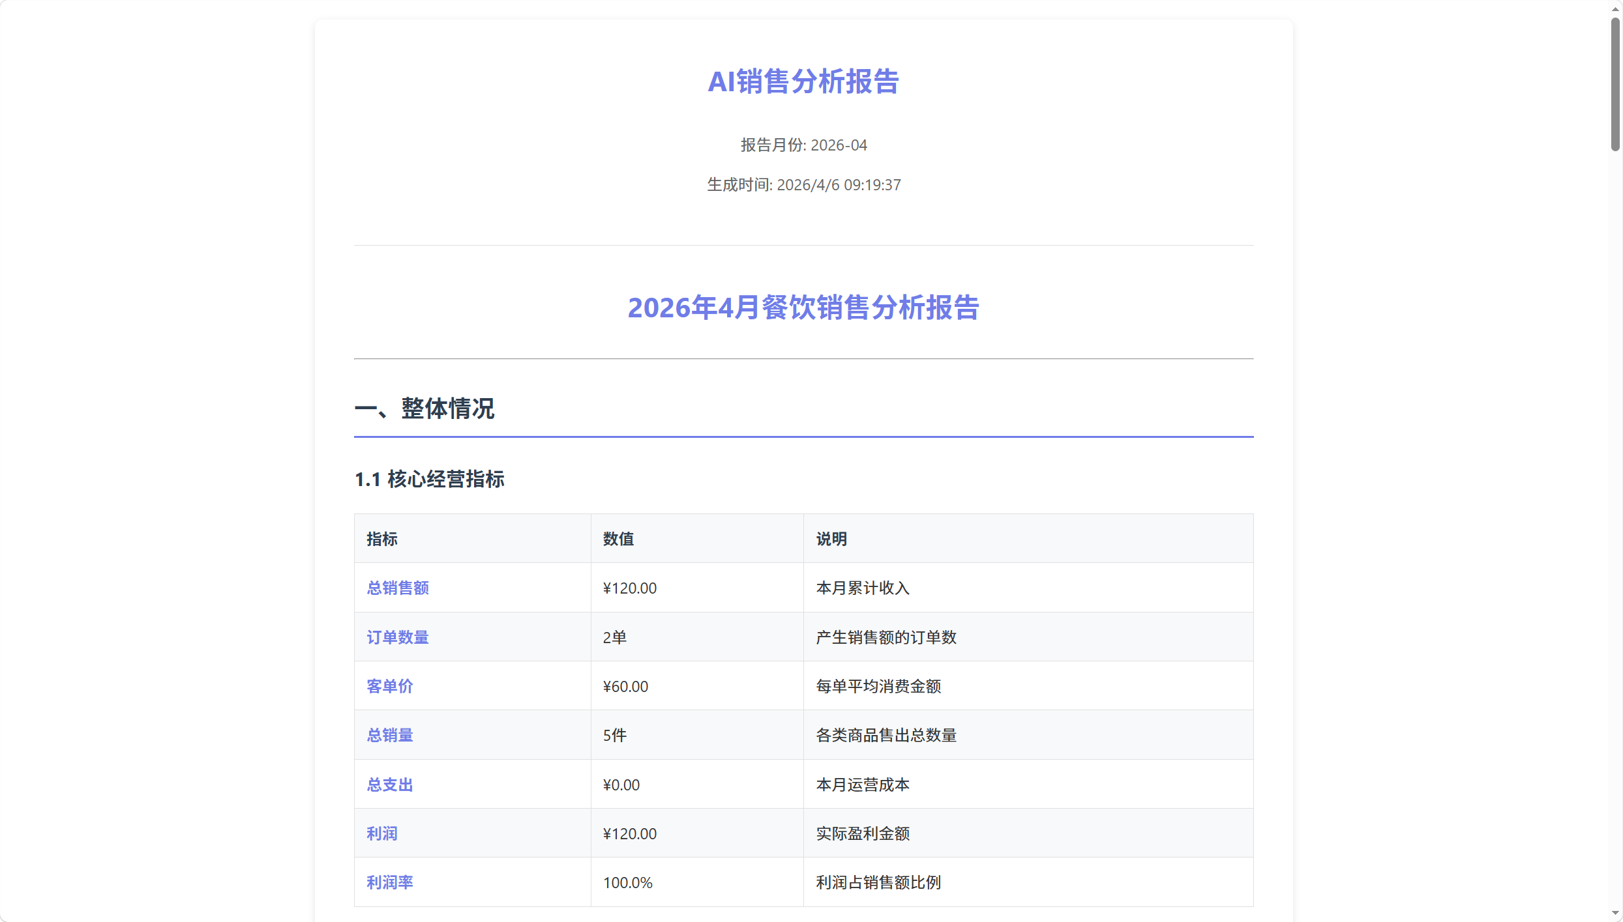Select the 利润率 metric link
This screenshot has width=1623, height=922.
[x=389, y=882]
